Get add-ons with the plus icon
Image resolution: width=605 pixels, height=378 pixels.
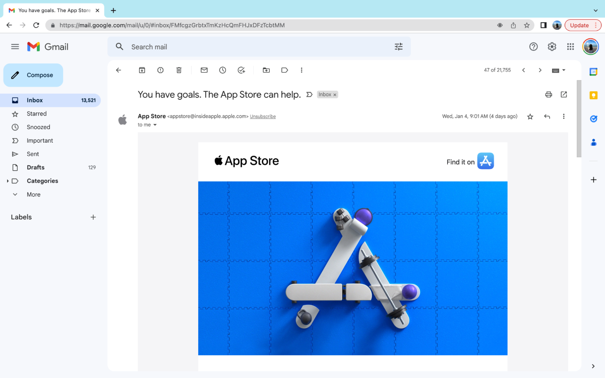pyautogui.click(x=593, y=180)
